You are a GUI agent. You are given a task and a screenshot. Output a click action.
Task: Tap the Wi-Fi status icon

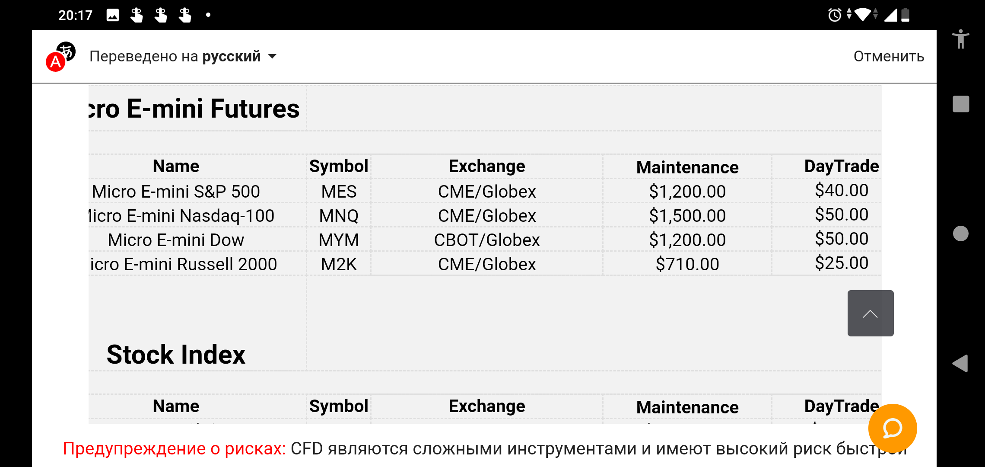coord(863,15)
